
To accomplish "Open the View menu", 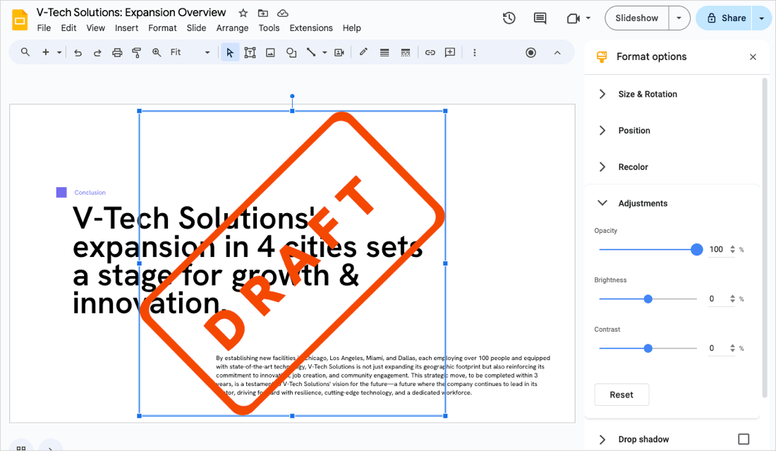I will 95,28.
